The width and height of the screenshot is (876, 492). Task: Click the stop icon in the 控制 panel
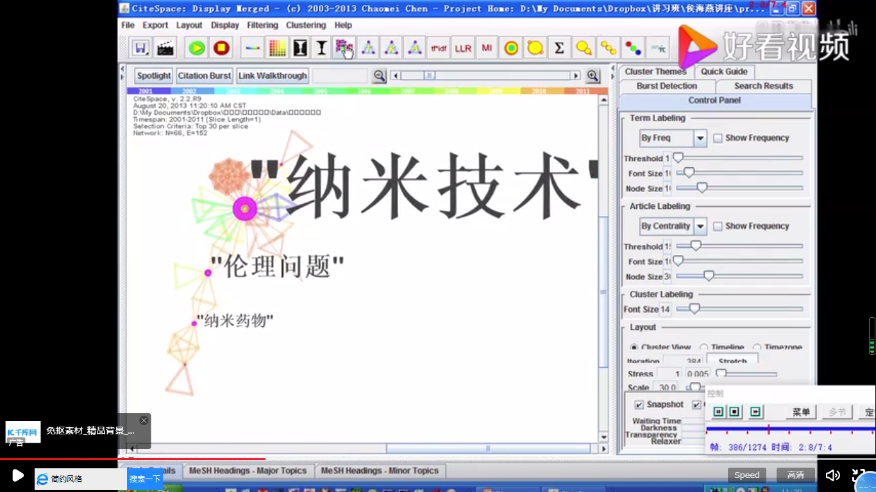tap(734, 412)
